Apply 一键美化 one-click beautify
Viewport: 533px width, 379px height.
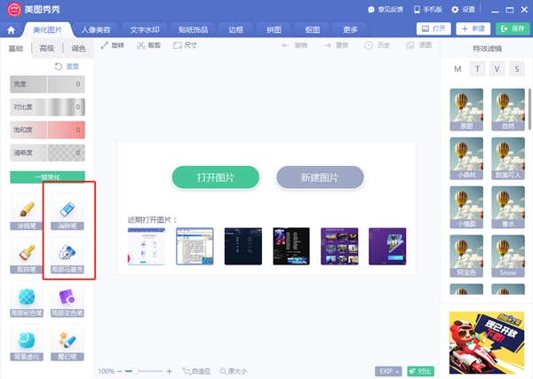[47, 177]
